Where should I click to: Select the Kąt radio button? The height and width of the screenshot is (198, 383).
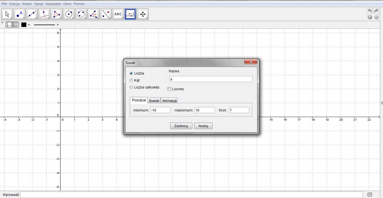pyautogui.click(x=131, y=80)
